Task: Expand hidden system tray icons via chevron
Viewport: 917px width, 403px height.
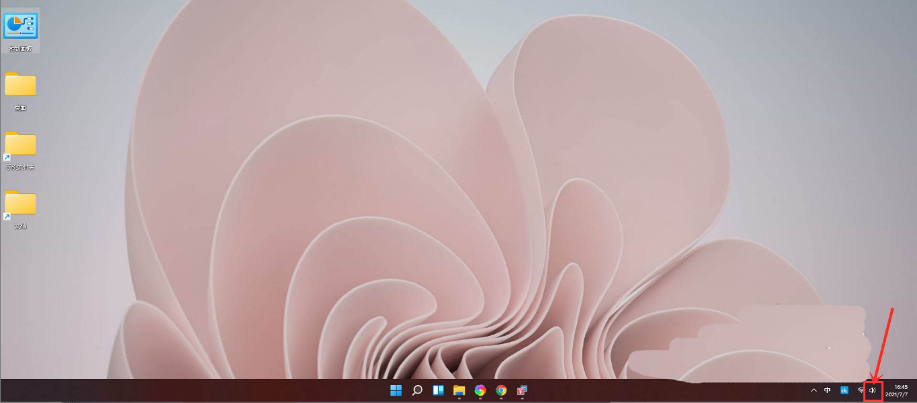Action: pyautogui.click(x=812, y=390)
